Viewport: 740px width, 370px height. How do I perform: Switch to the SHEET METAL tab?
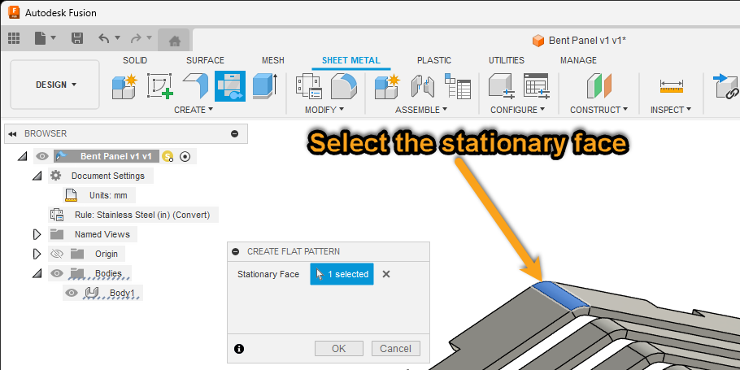point(351,60)
